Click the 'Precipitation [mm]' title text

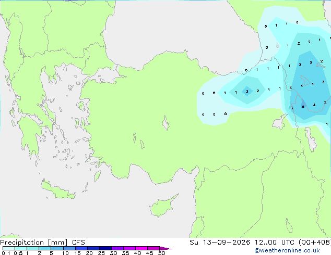tap(34, 243)
